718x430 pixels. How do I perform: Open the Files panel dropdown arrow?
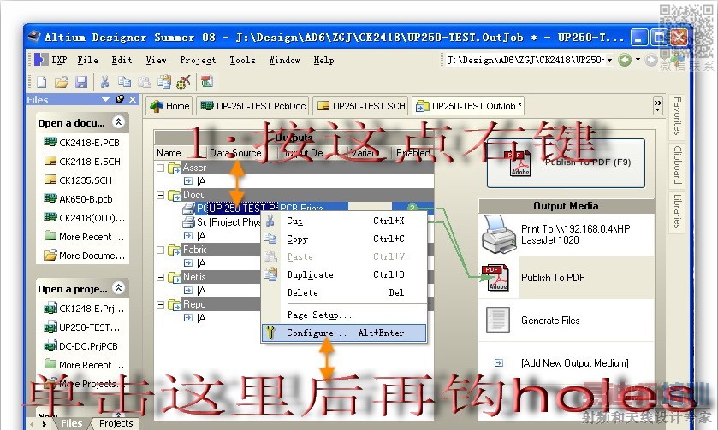(x=106, y=99)
